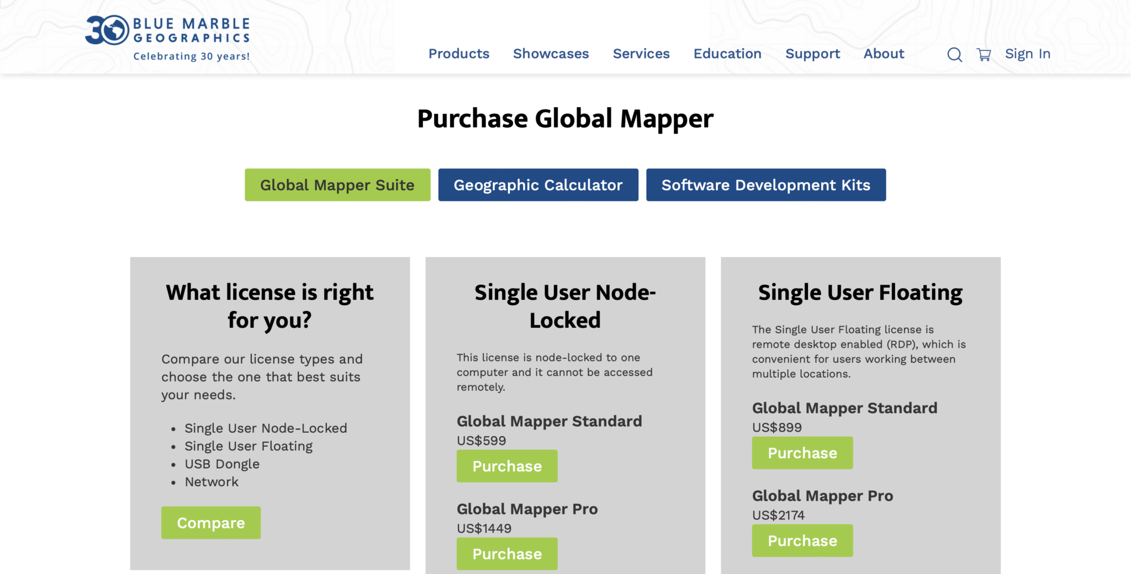Click Compare license types
The width and height of the screenshot is (1131, 574).
pos(210,523)
